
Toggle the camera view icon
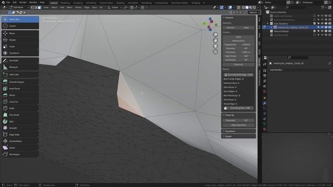215,46
